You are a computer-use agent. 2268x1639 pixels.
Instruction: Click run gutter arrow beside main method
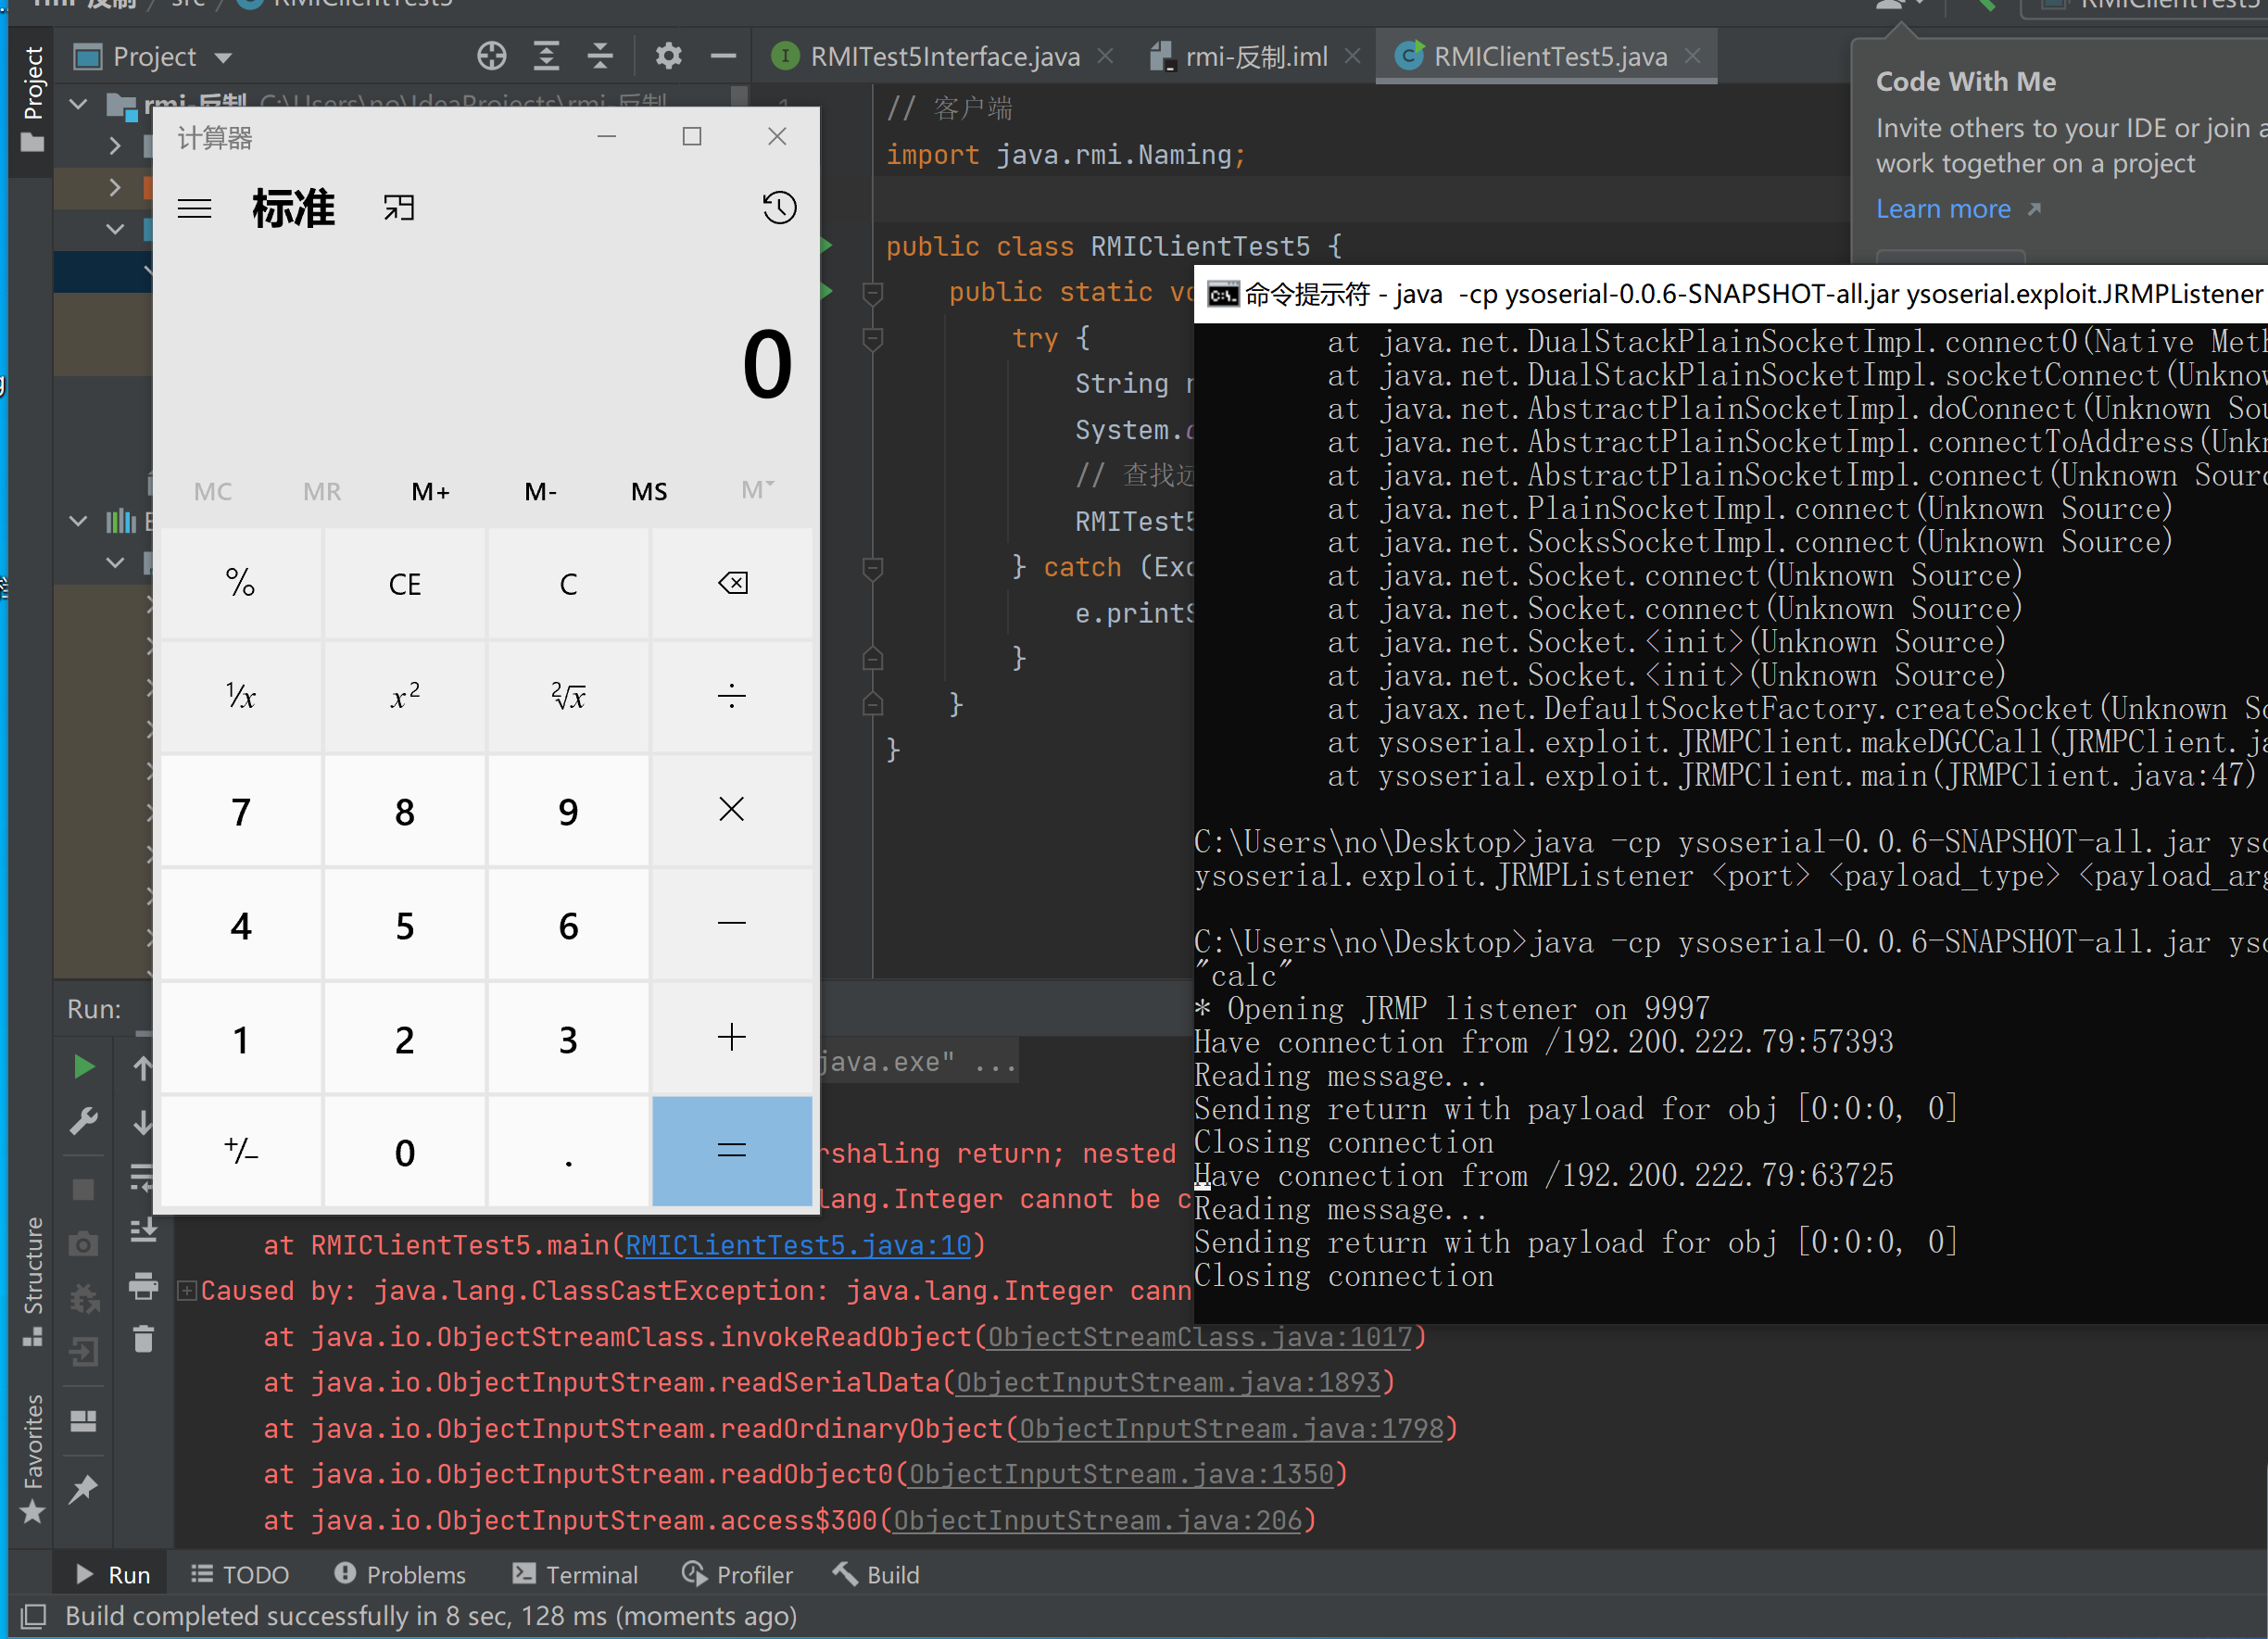pyautogui.click(x=827, y=291)
